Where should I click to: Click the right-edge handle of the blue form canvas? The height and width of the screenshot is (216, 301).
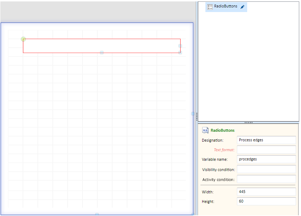[193, 114]
